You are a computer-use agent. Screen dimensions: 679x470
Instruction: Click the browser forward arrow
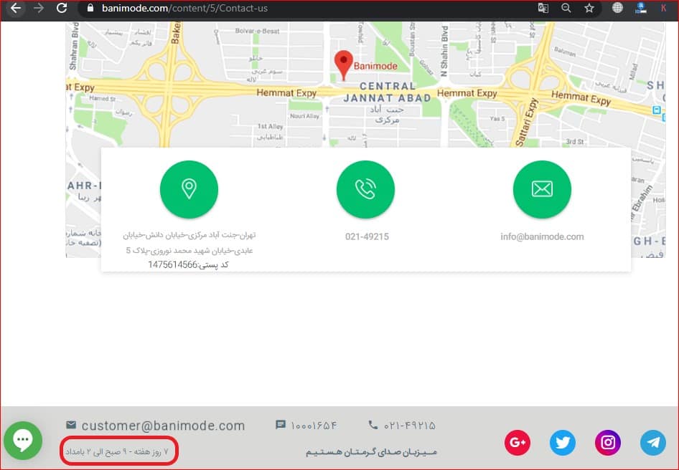[39, 8]
